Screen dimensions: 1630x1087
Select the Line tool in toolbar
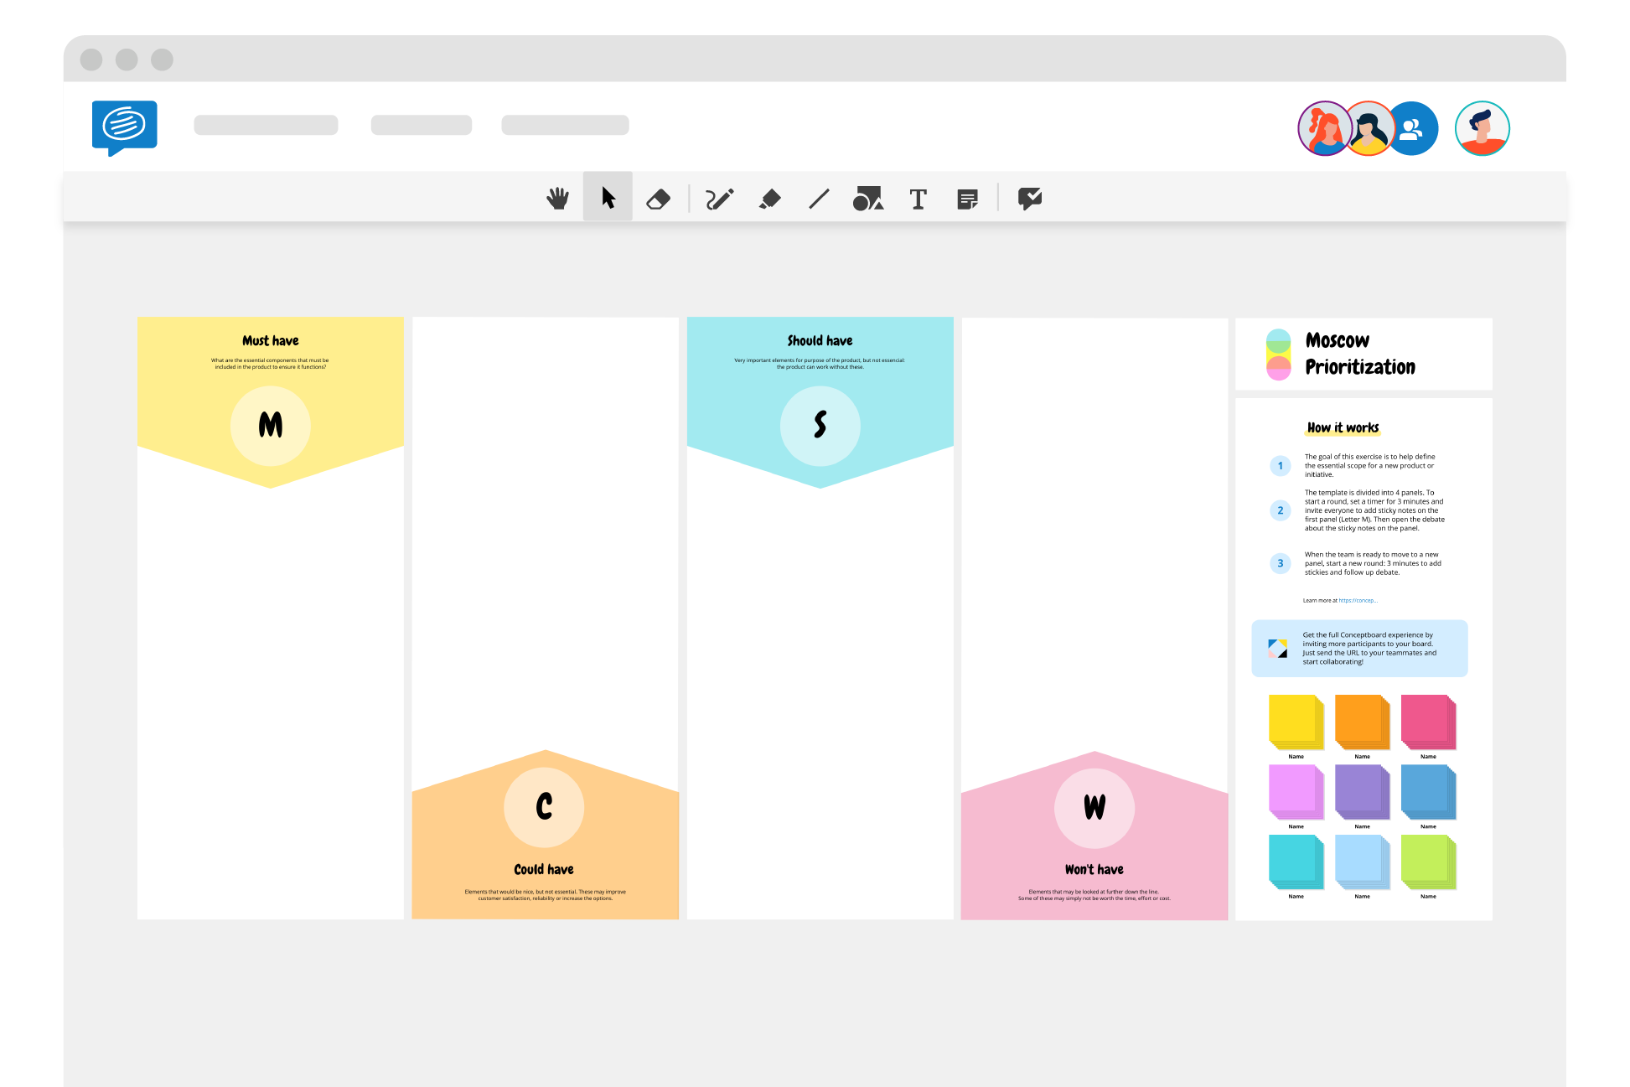point(820,198)
